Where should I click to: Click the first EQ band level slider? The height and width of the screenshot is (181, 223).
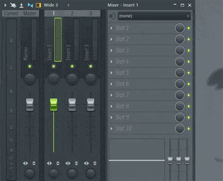click(170, 160)
